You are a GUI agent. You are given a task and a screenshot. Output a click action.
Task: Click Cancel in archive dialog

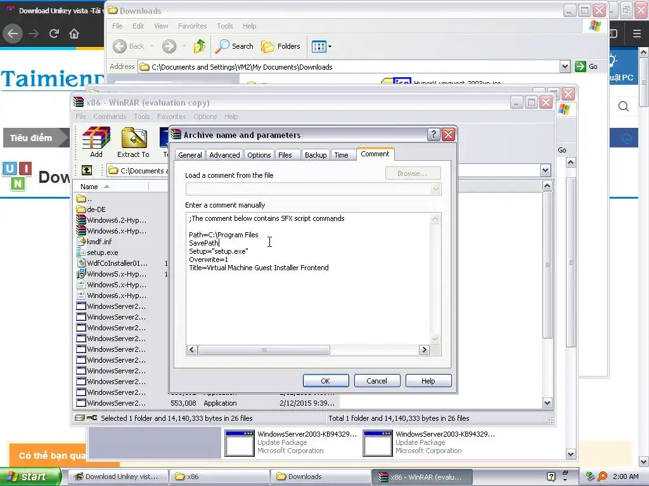click(x=376, y=380)
